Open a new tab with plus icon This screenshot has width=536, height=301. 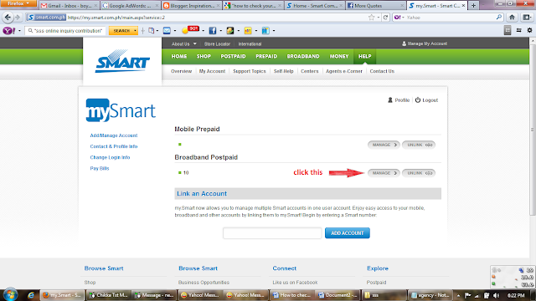(473, 6)
